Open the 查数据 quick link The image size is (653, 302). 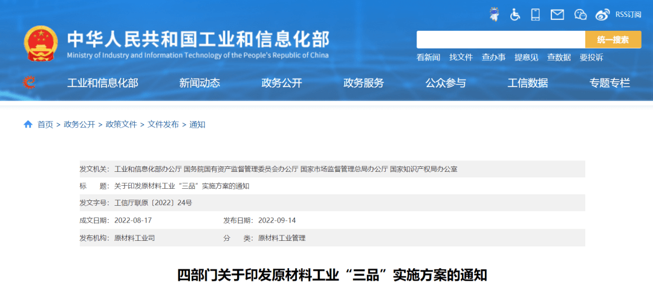(x=559, y=57)
